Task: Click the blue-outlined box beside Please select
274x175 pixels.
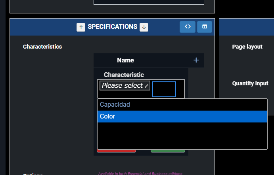Action: tap(164, 89)
